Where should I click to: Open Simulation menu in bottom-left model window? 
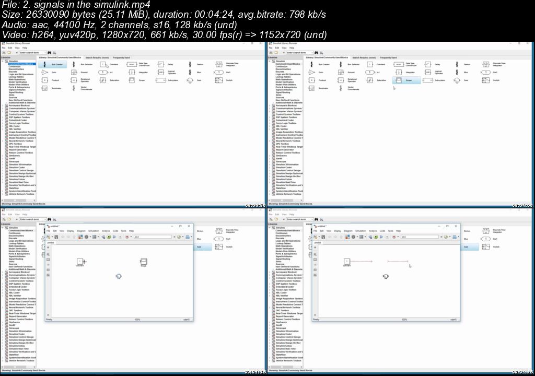(x=94, y=231)
